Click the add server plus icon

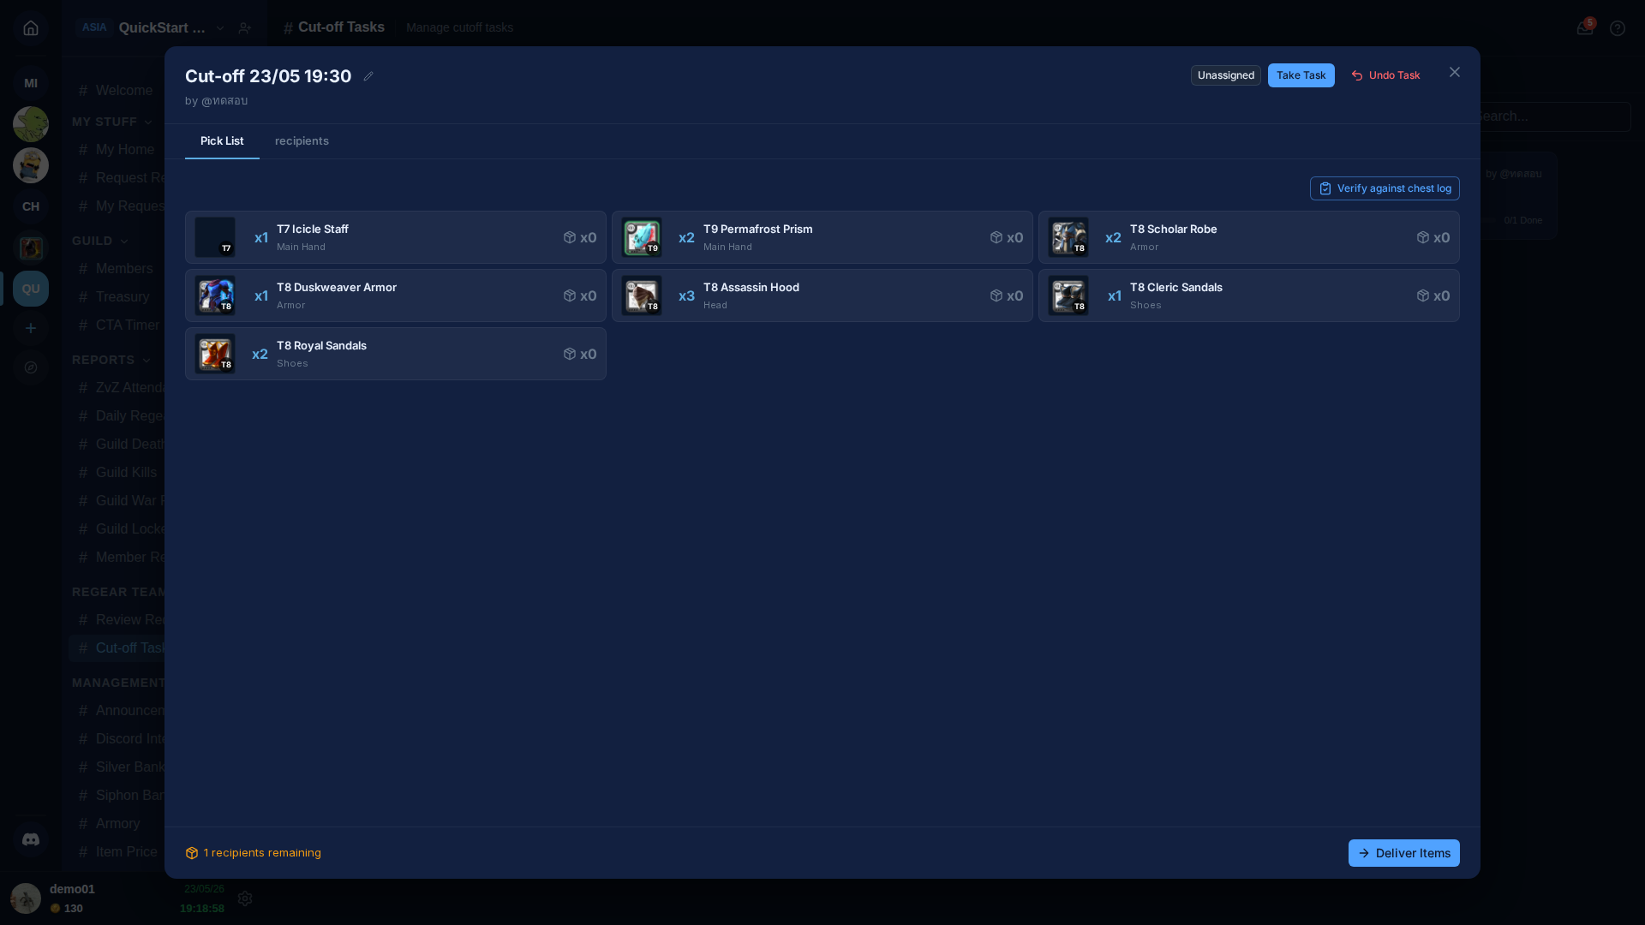(31, 328)
